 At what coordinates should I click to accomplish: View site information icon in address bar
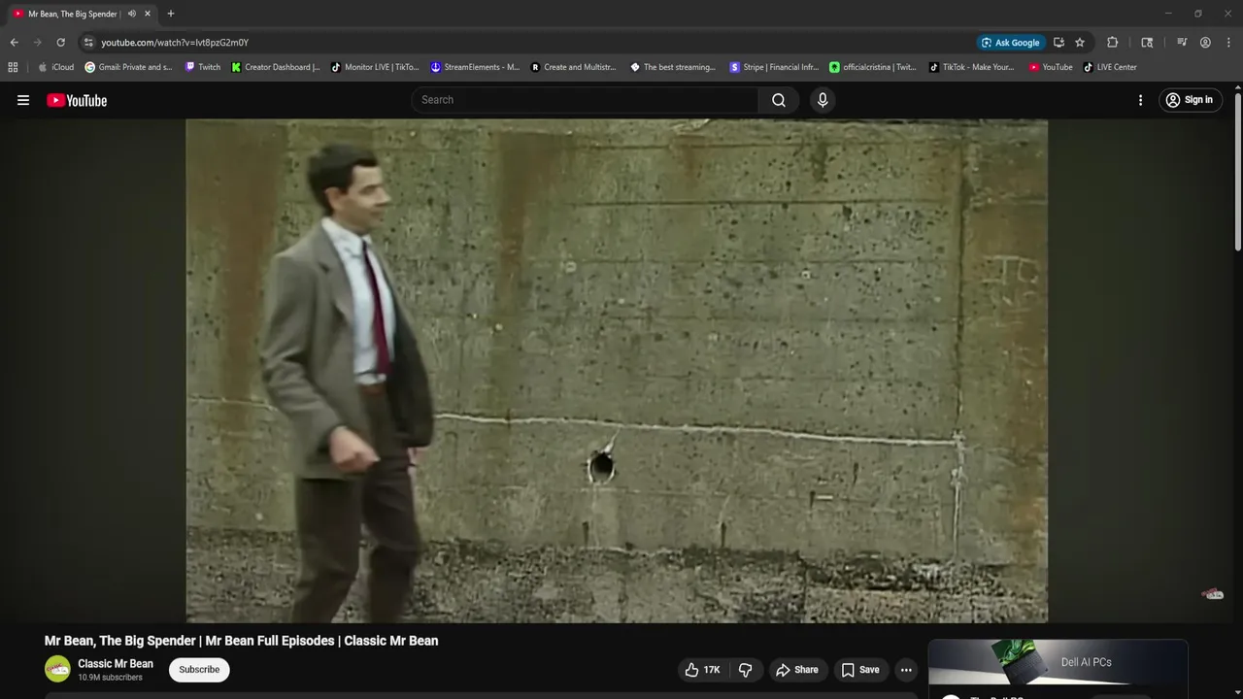88,43
